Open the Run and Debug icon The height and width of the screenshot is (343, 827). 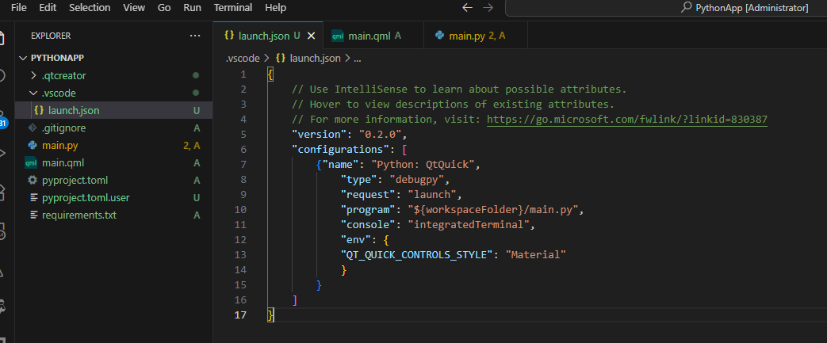pos(2,154)
